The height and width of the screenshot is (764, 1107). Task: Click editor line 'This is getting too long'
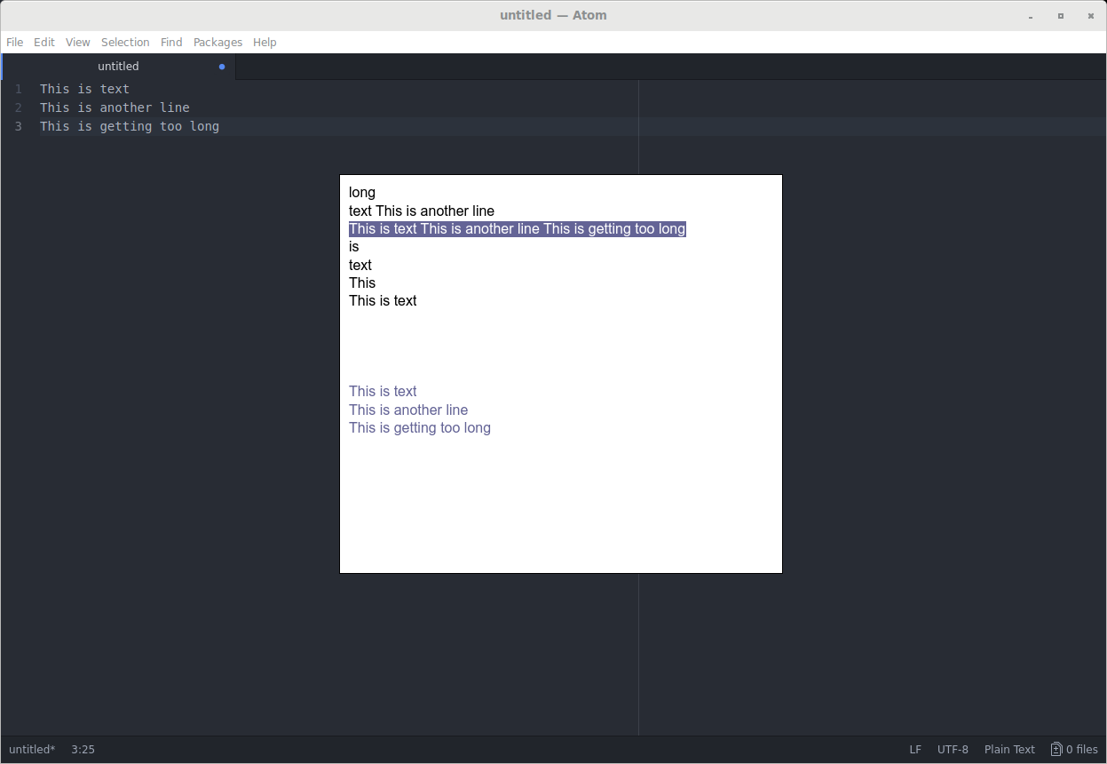130,126
